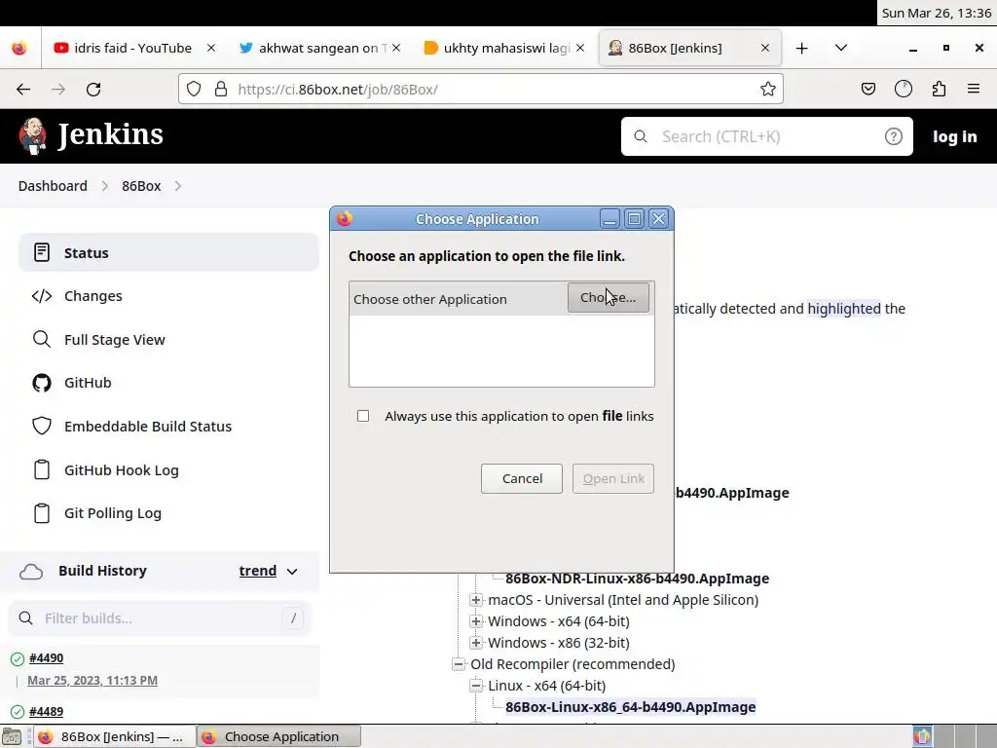This screenshot has height=748, width=997.
Task: Click the Choose... button in the dialog
Action: [x=609, y=298]
